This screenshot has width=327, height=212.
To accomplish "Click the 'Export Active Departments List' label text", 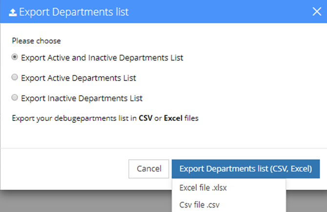I will tap(79, 78).
